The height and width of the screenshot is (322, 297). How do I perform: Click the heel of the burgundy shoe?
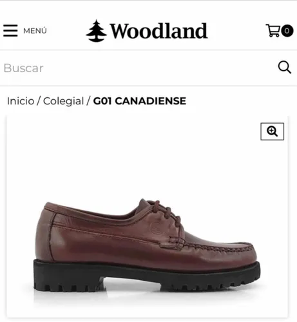(x=45, y=234)
